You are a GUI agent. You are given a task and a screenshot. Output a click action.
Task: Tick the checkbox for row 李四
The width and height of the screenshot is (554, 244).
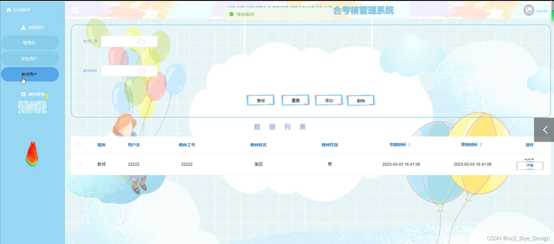(79, 164)
